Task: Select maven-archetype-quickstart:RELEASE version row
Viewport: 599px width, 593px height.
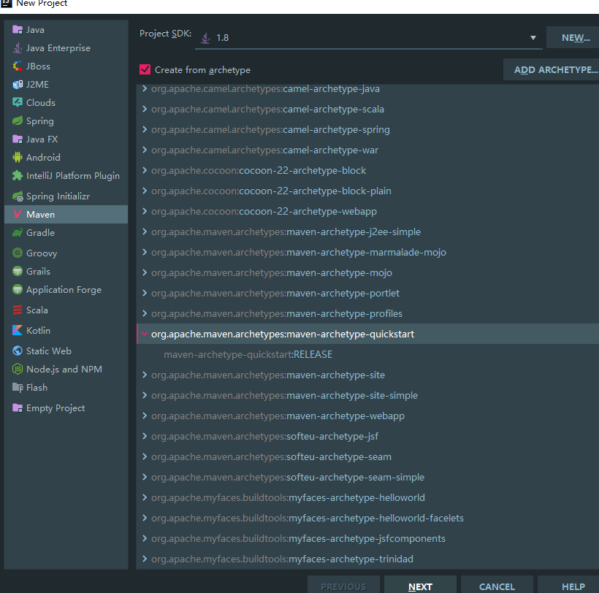Action: click(368, 354)
